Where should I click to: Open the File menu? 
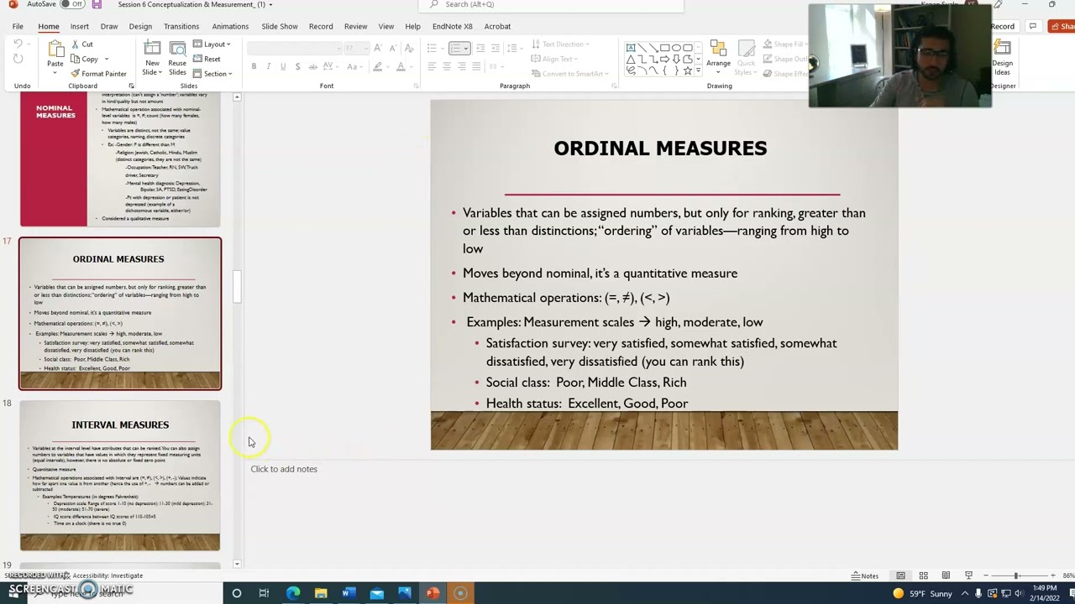coord(18,26)
